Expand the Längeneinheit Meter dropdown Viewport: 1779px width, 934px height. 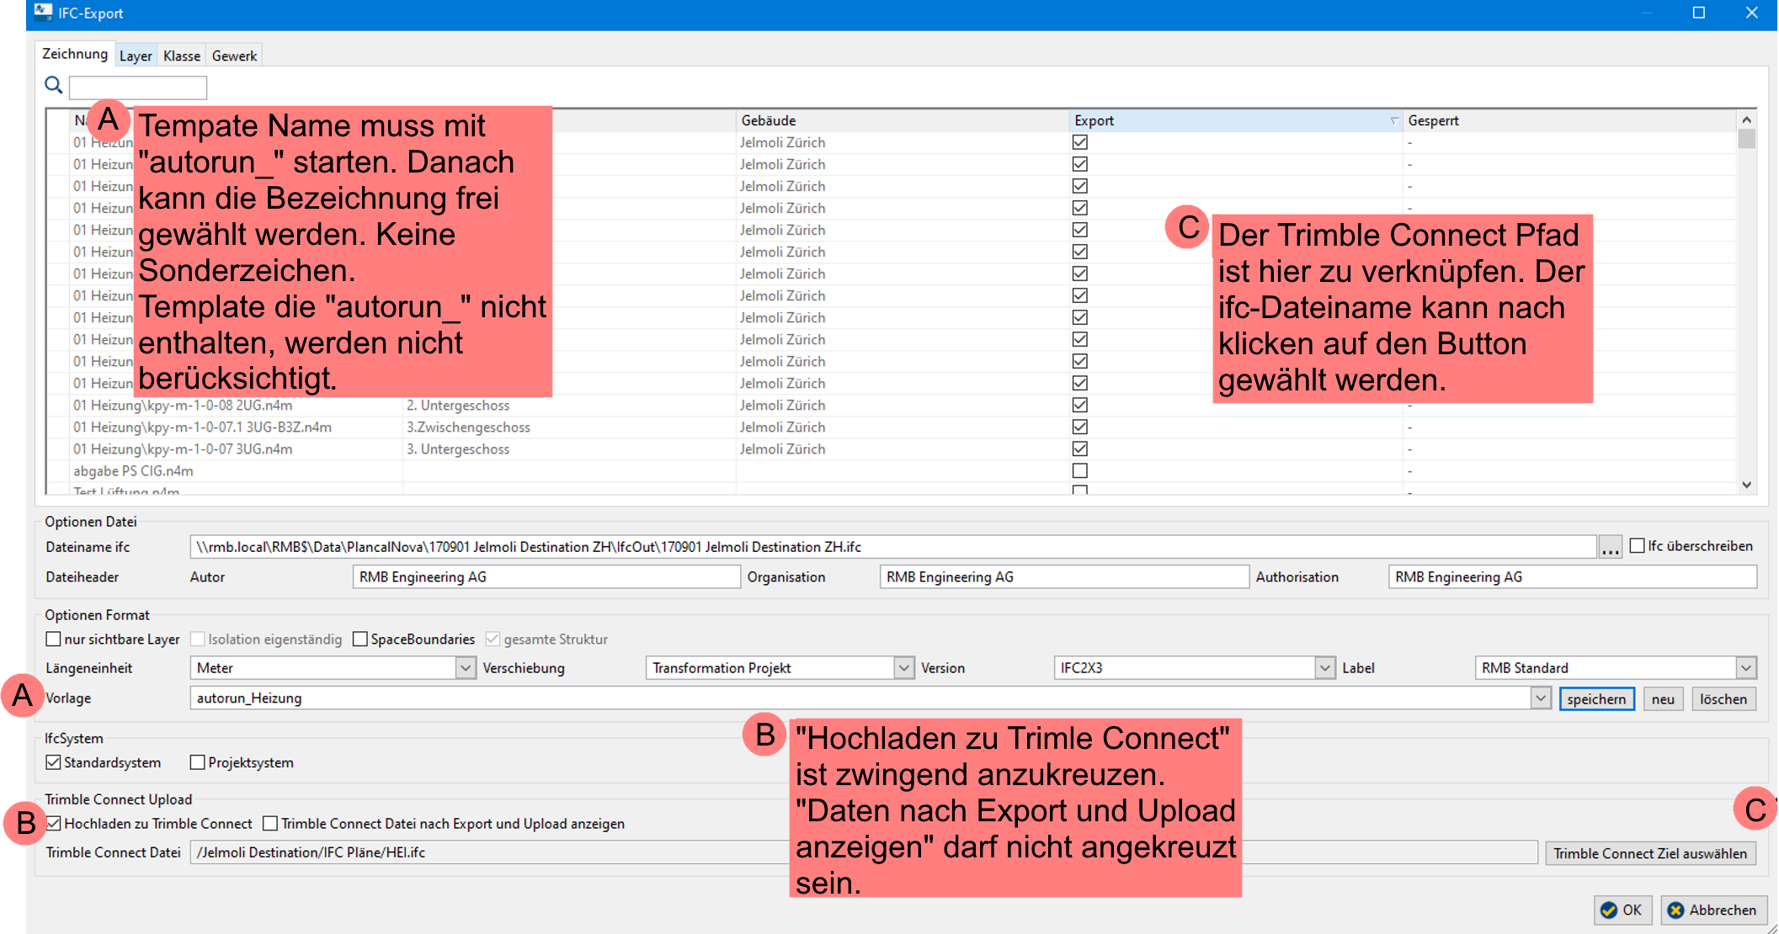click(x=465, y=668)
